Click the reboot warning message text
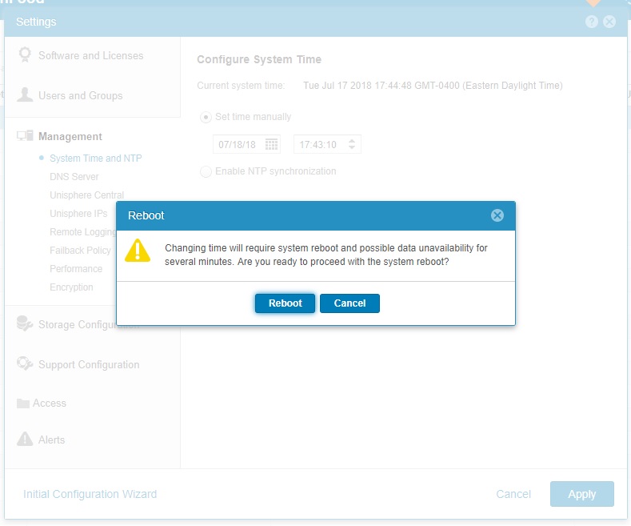This screenshot has height=526, width=631. pyautogui.click(x=326, y=255)
